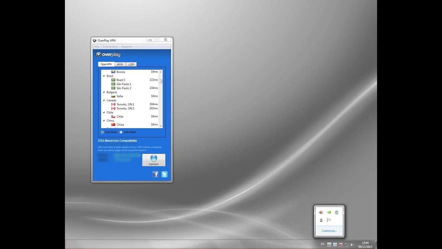Switch to the PPTP tab
The height and width of the screenshot is (249, 442).
(x=120, y=64)
